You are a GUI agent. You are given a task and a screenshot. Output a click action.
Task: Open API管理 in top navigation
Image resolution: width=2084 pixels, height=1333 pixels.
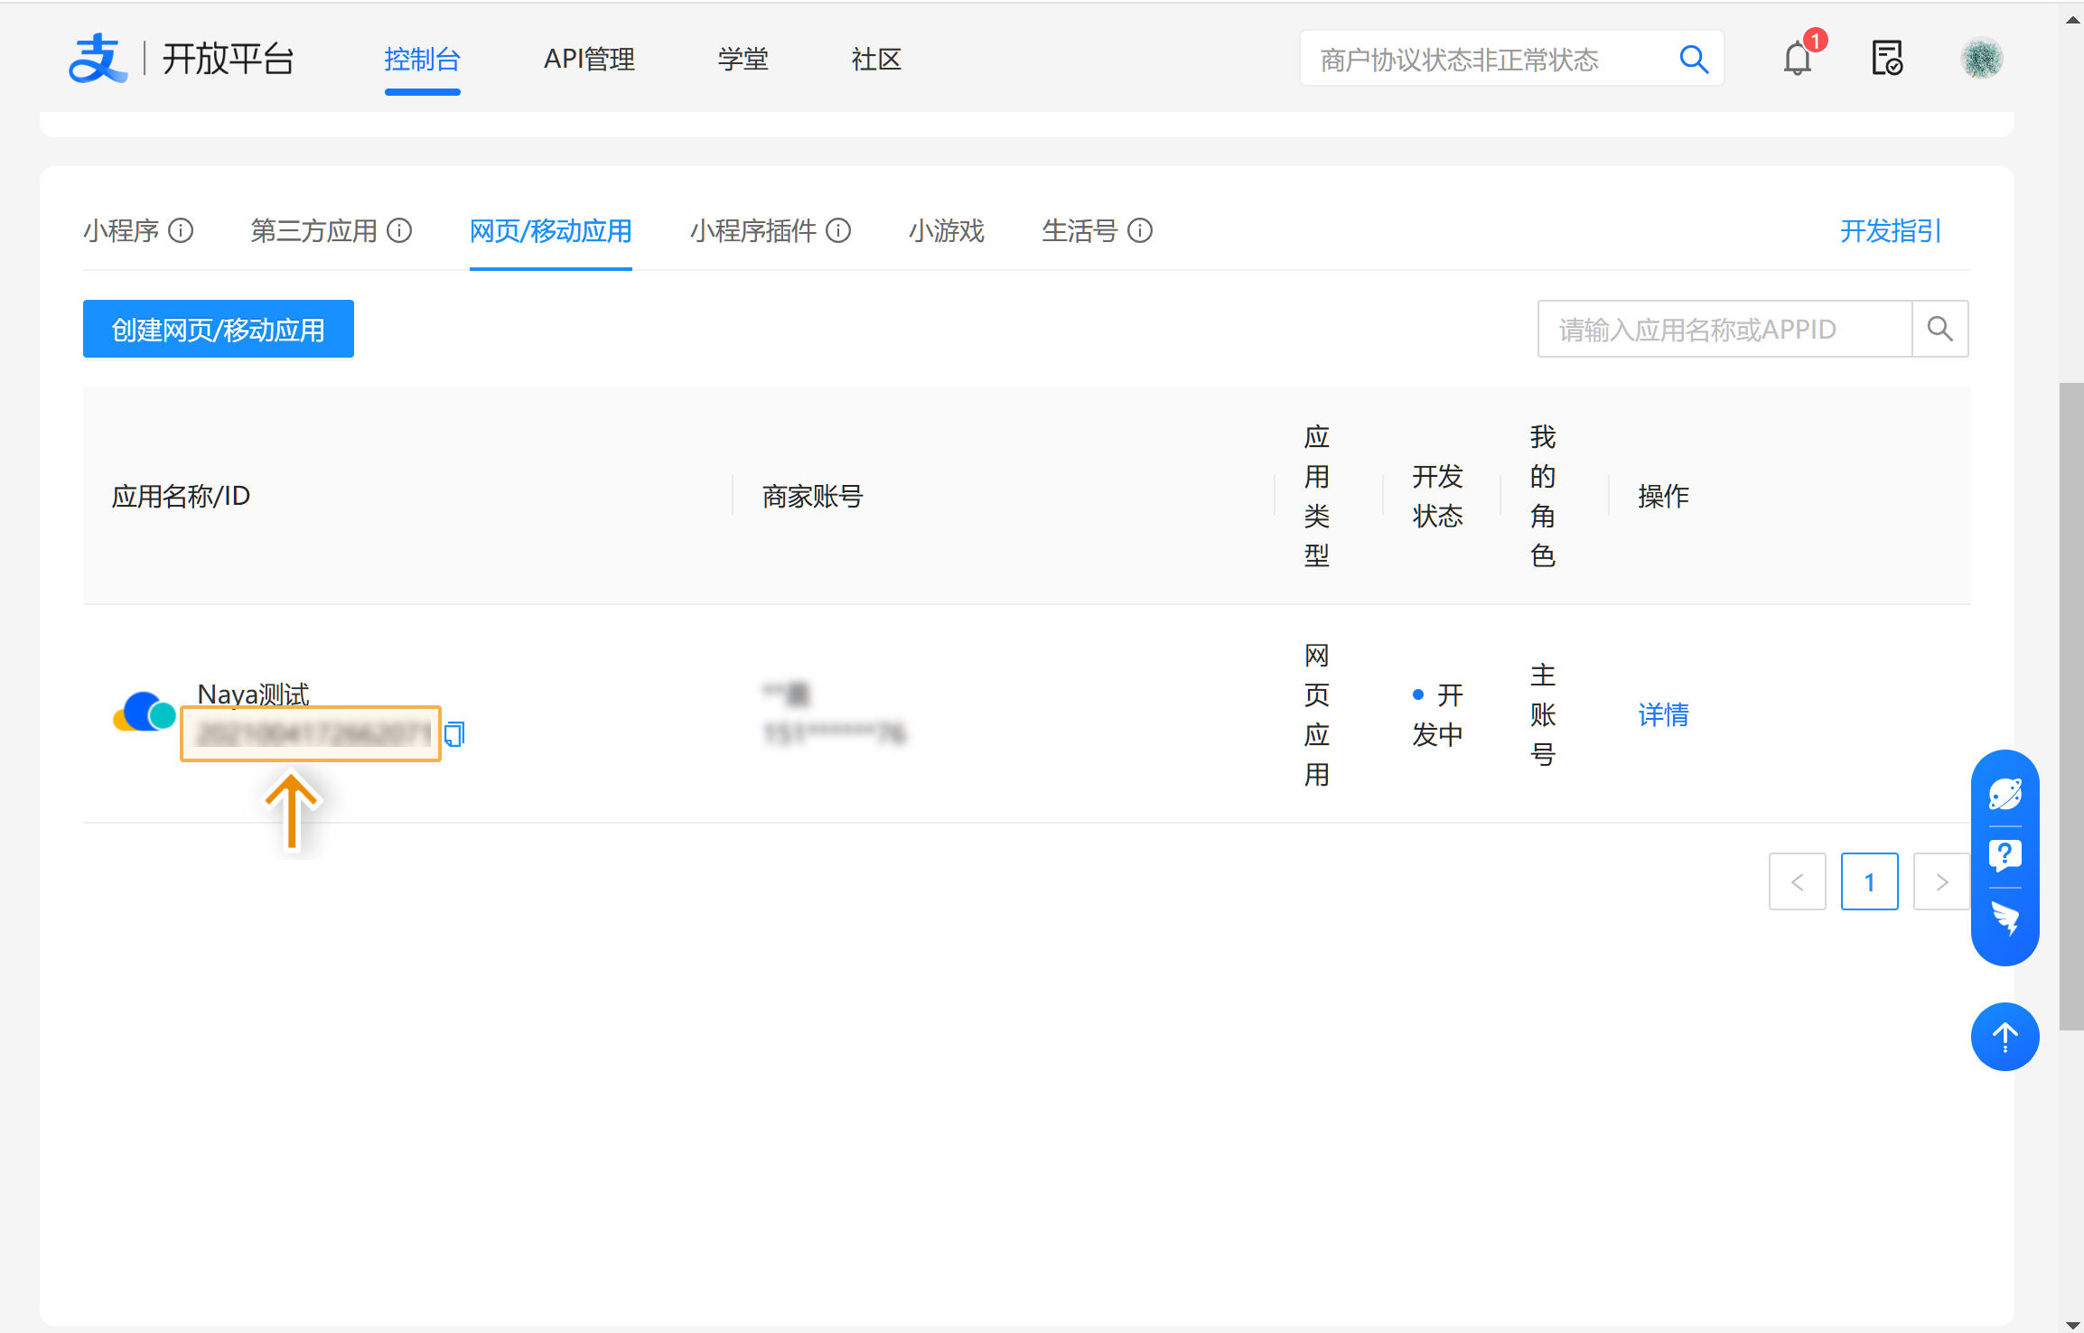(589, 60)
